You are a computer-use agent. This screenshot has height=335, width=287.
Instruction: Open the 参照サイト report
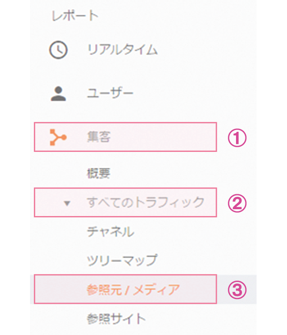(116, 319)
